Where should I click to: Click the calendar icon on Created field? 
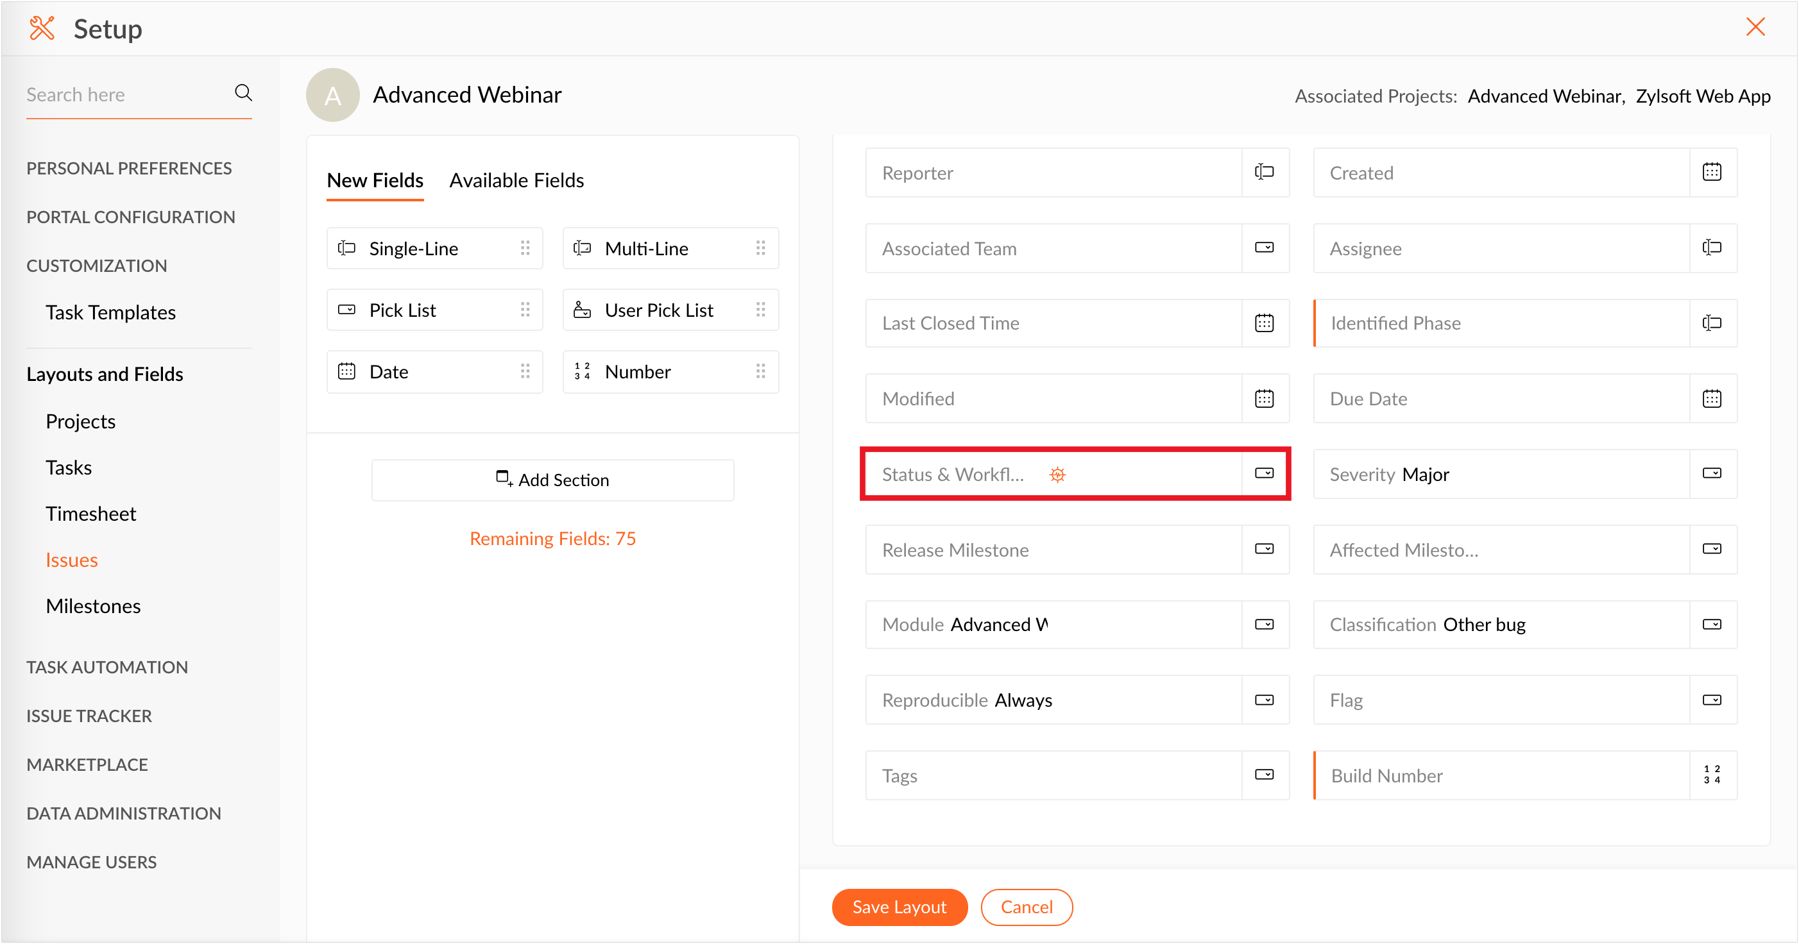coord(1712,173)
